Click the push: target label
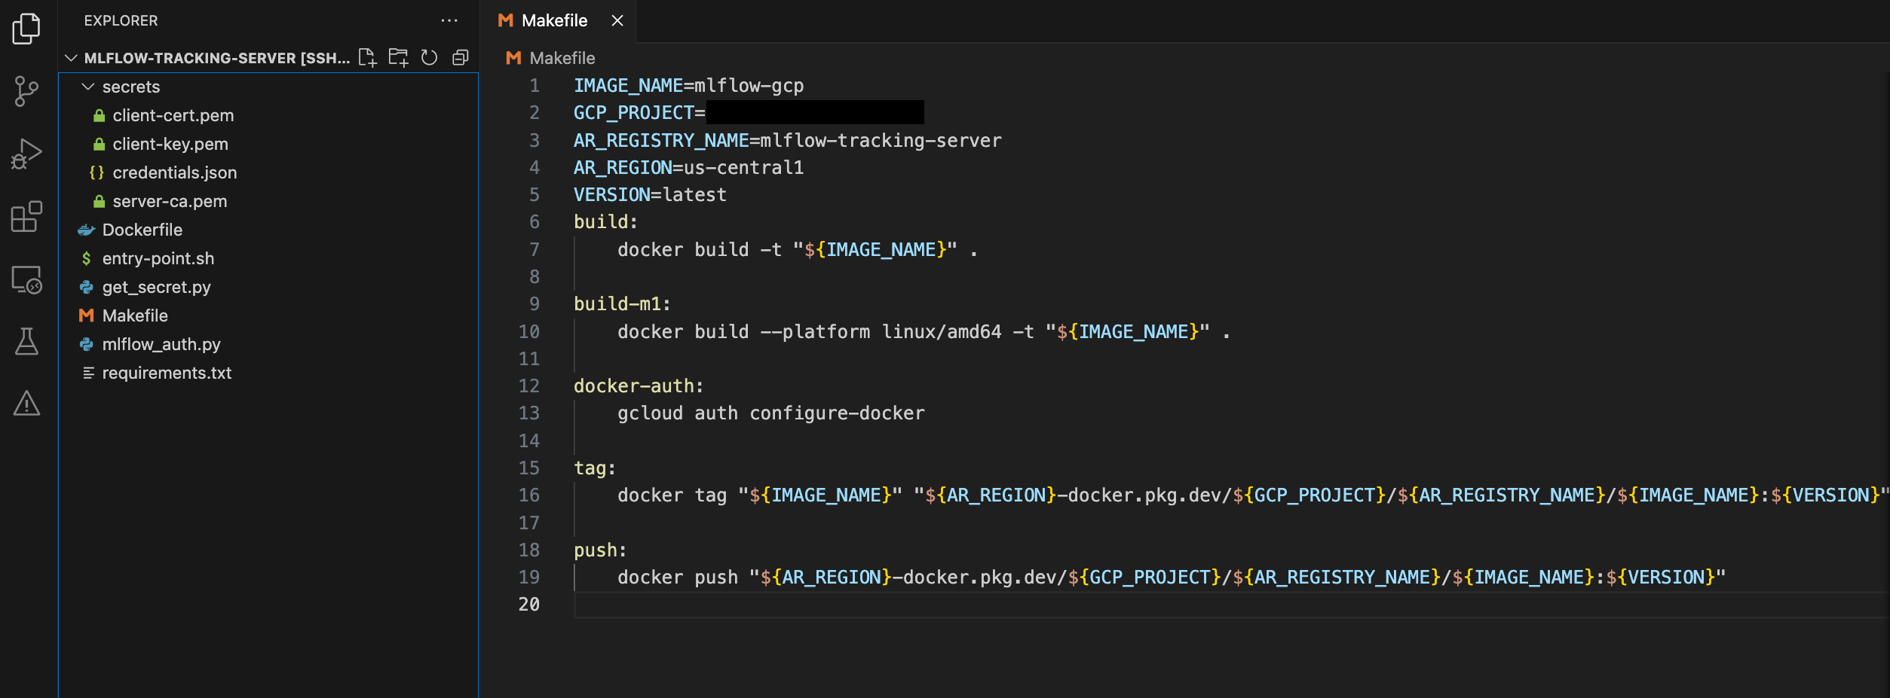1890x698 pixels. point(600,550)
